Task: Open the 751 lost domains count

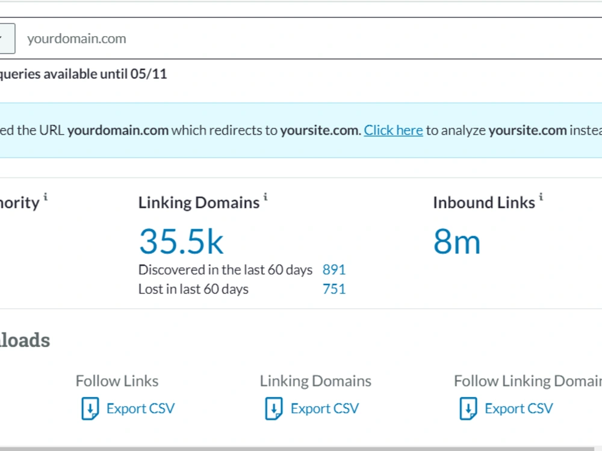Action: (x=334, y=289)
